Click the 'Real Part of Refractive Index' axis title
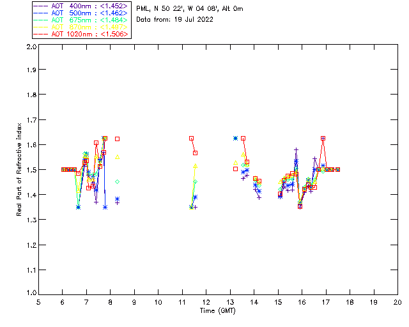The image size is (409, 327). click(x=20, y=169)
